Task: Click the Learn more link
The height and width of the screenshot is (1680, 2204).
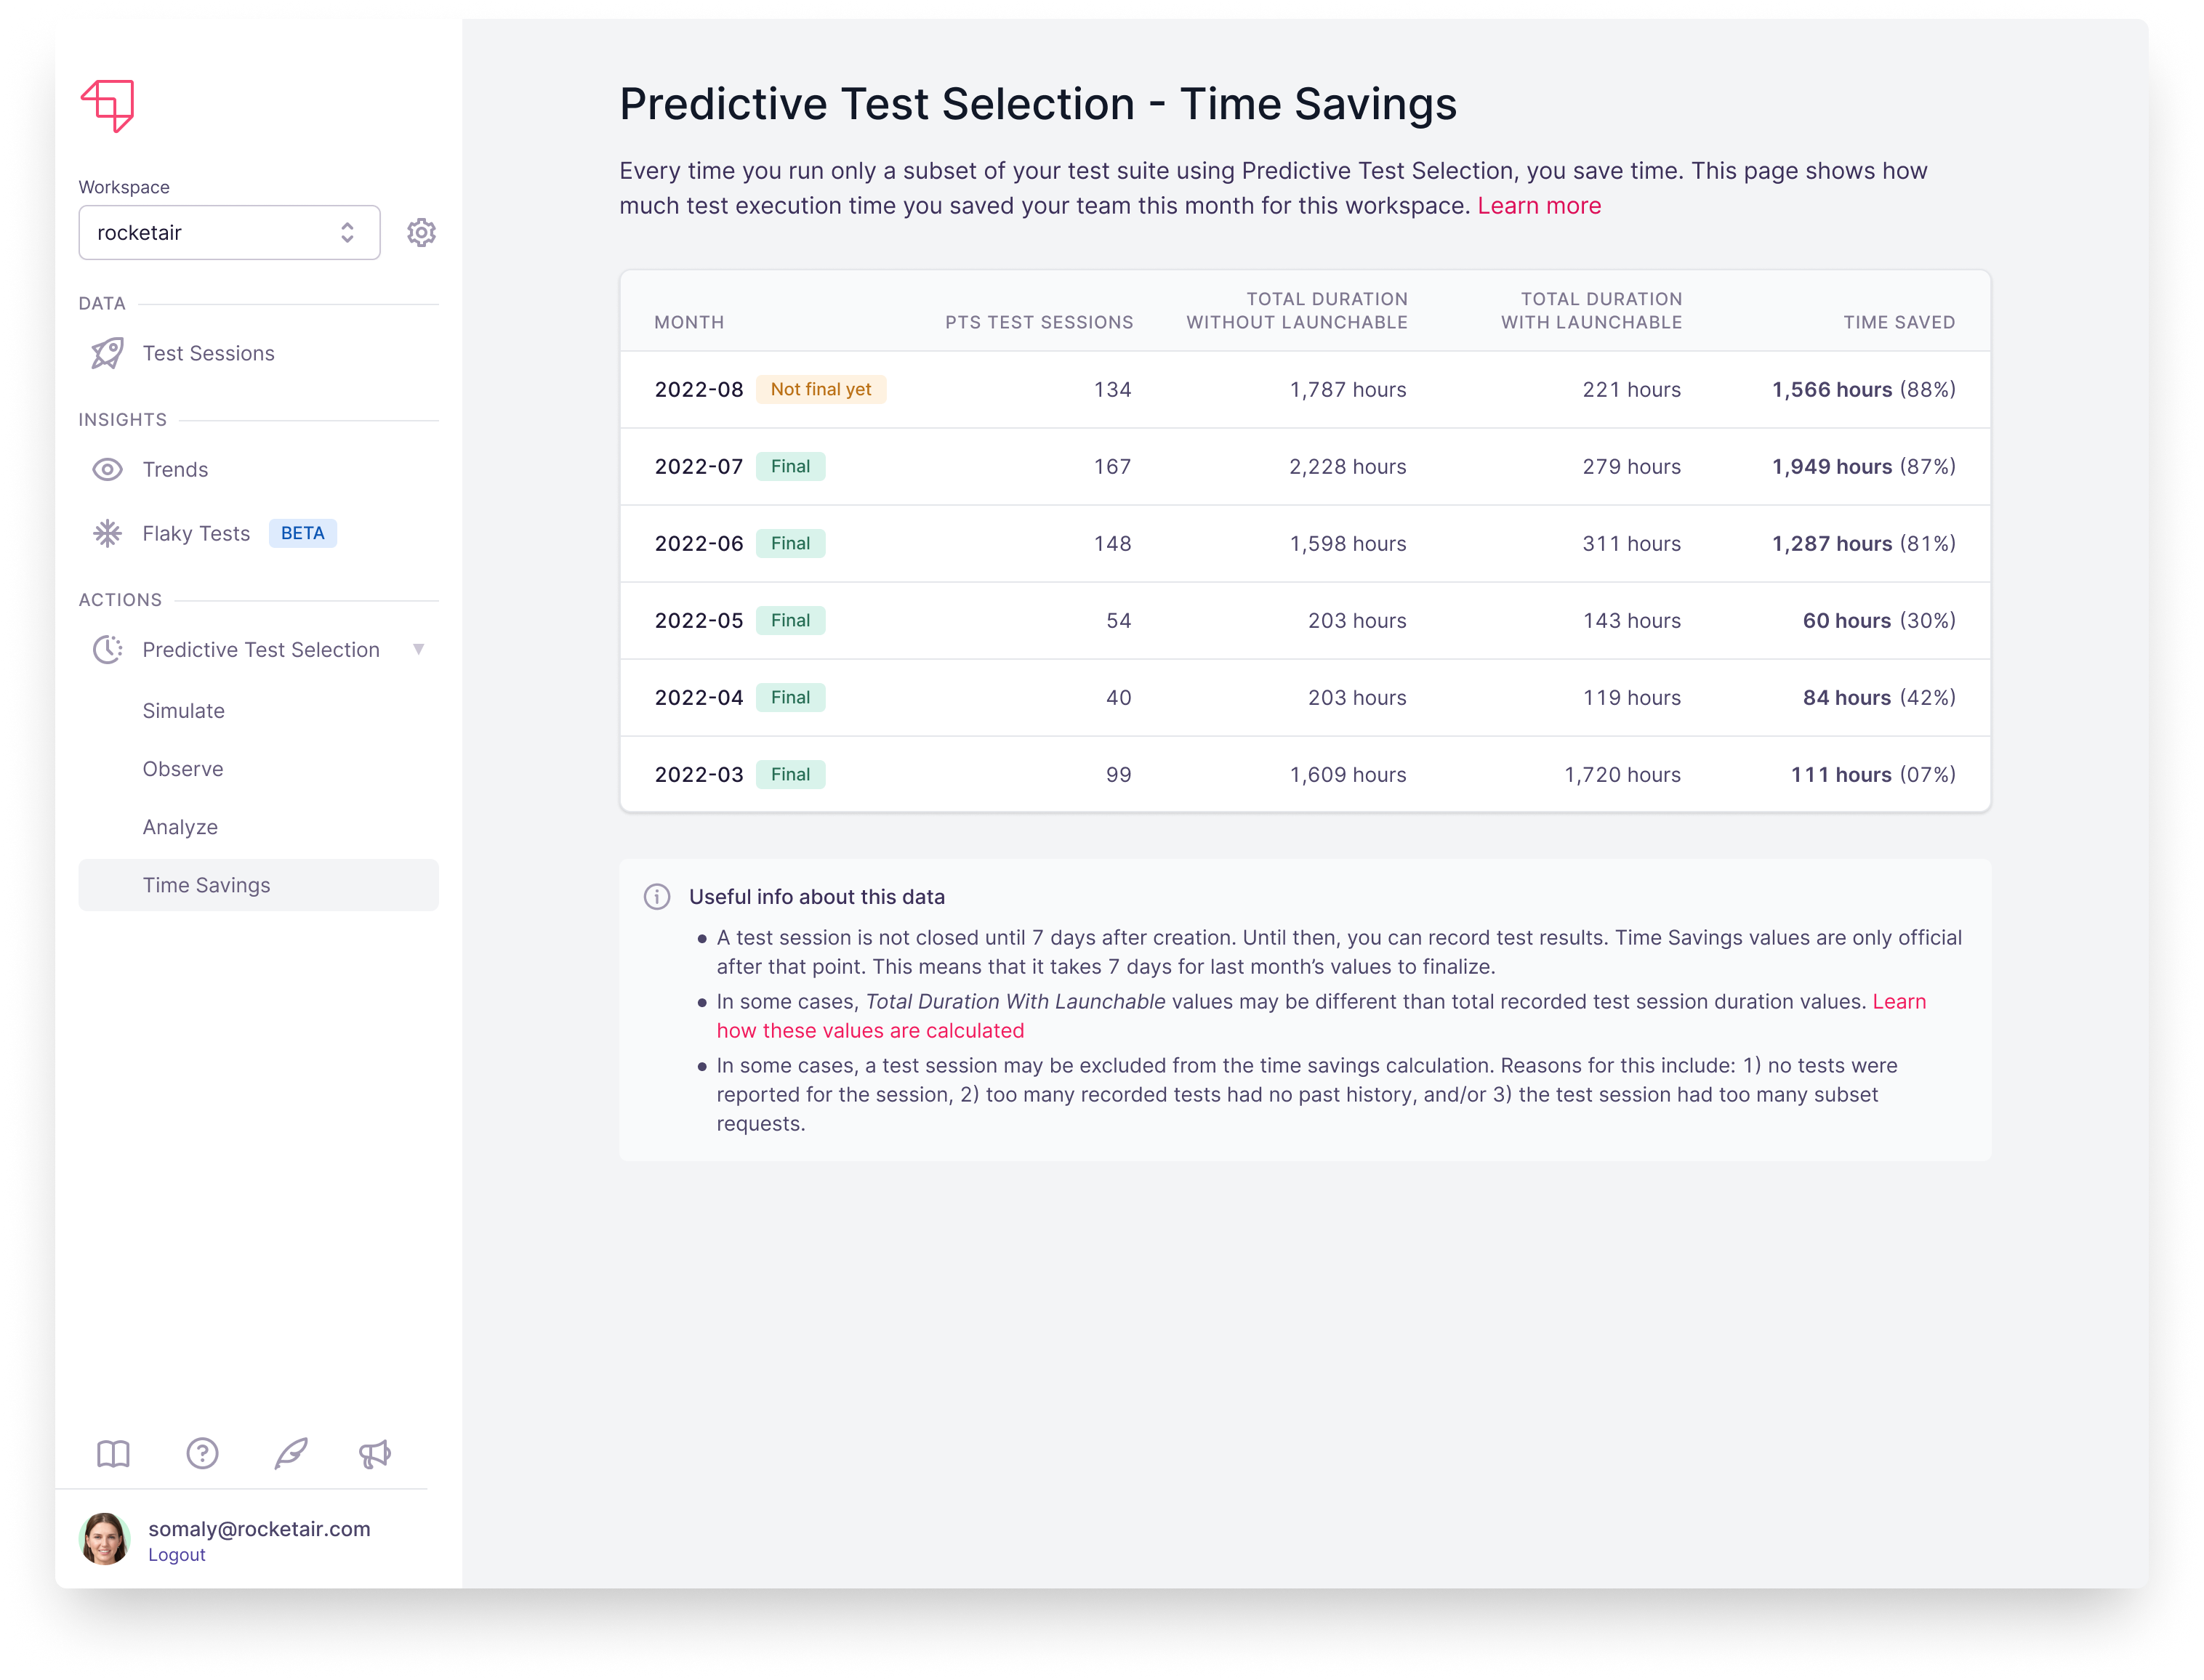Action: [x=1539, y=205]
